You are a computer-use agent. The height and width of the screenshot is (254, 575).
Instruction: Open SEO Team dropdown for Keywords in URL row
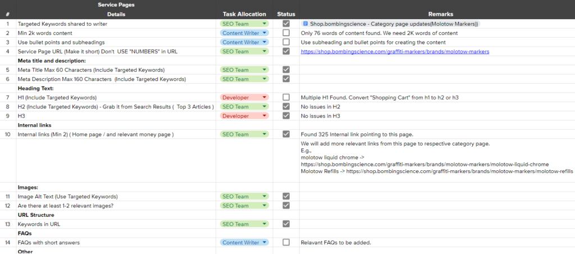pyautogui.click(x=244, y=224)
